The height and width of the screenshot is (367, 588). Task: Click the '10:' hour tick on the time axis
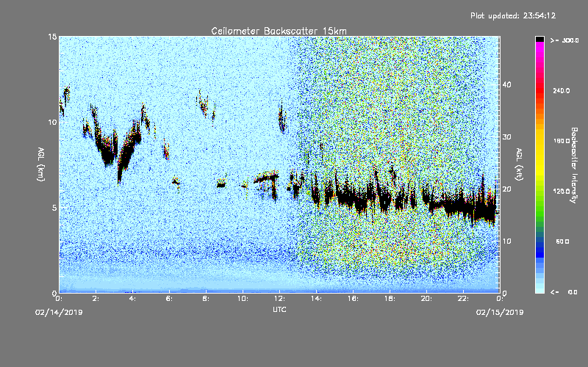click(243, 299)
